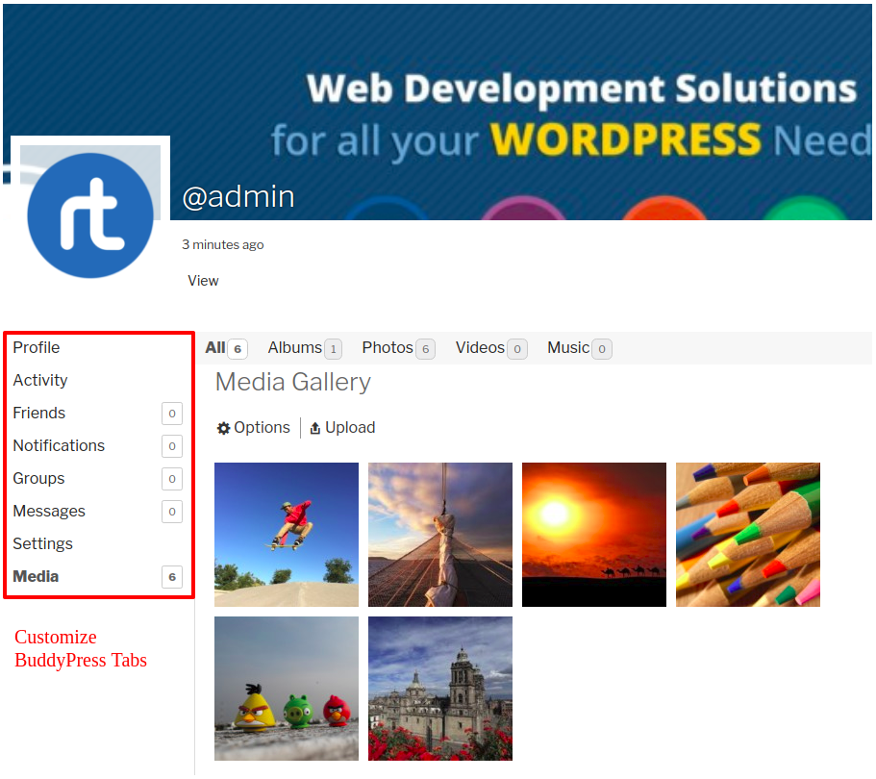Image resolution: width=876 pixels, height=779 pixels.
Task: Switch to the Albums tab
Action: [294, 348]
